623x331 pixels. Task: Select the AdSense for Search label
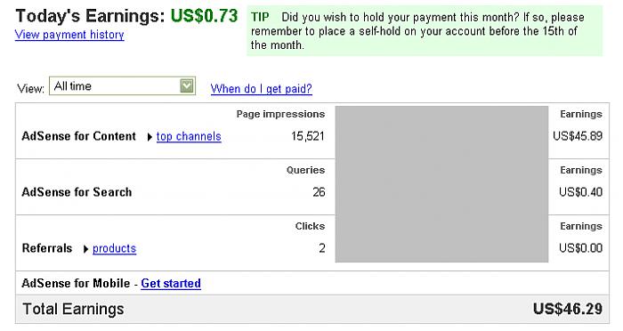click(x=77, y=192)
